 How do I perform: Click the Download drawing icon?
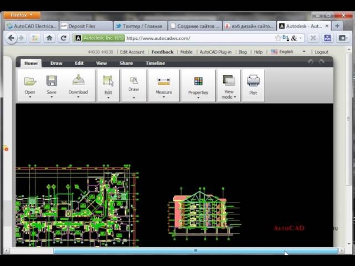pos(78,80)
